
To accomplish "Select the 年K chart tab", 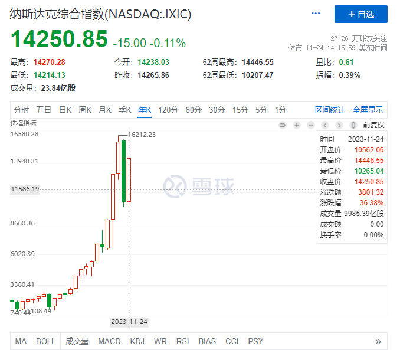I will pos(145,110).
